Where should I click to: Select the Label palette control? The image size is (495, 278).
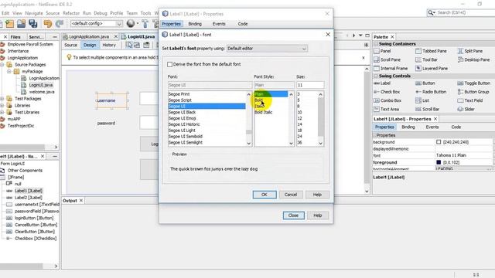[x=382, y=83]
